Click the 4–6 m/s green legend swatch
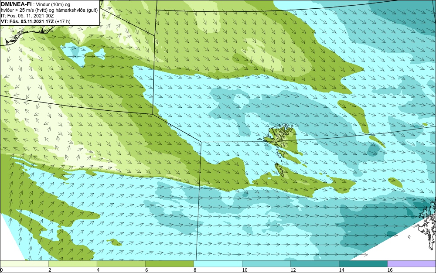Viewport: 436px width, 273px height. point(121,263)
